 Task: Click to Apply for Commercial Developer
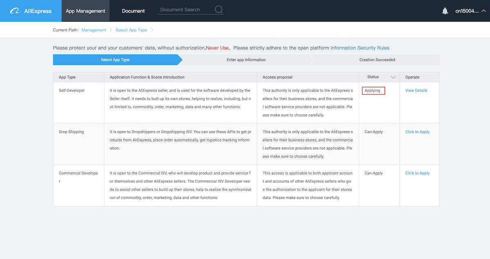(417, 173)
